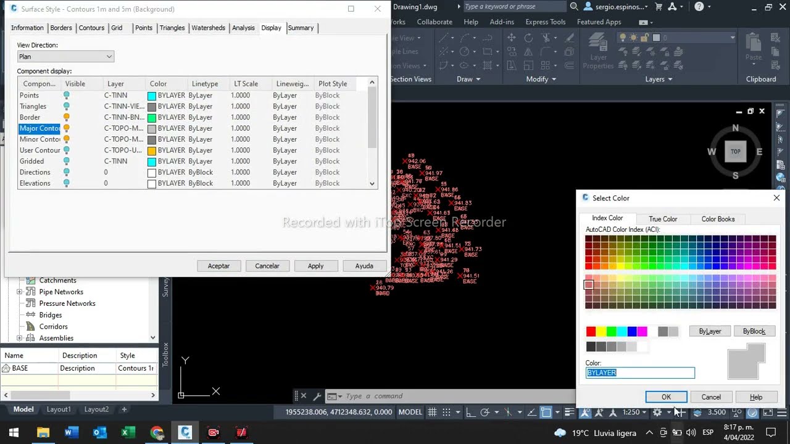The width and height of the screenshot is (790, 444).
Task: Select the Move modify tool
Action: (512, 38)
